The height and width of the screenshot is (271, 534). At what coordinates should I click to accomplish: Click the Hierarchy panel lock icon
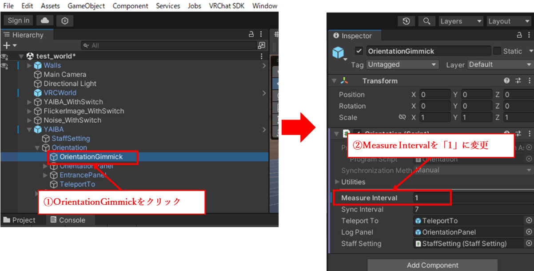tap(251, 35)
